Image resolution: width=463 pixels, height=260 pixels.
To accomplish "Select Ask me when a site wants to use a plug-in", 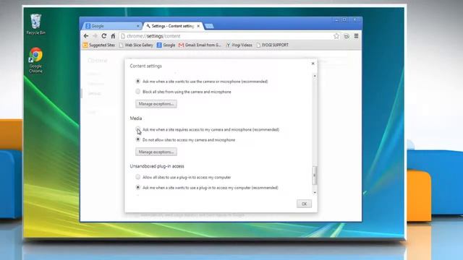I will pyautogui.click(x=137, y=187).
